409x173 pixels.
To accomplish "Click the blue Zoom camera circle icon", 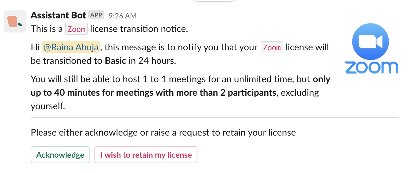I will pos(370,41).
